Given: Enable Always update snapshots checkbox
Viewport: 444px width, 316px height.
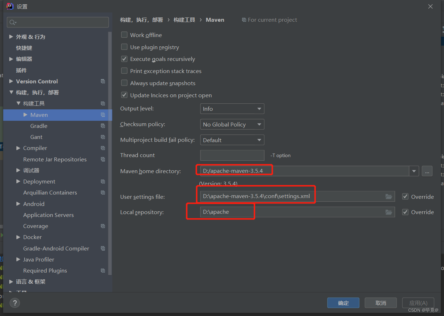Looking at the screenshot, I should [124, 83].
